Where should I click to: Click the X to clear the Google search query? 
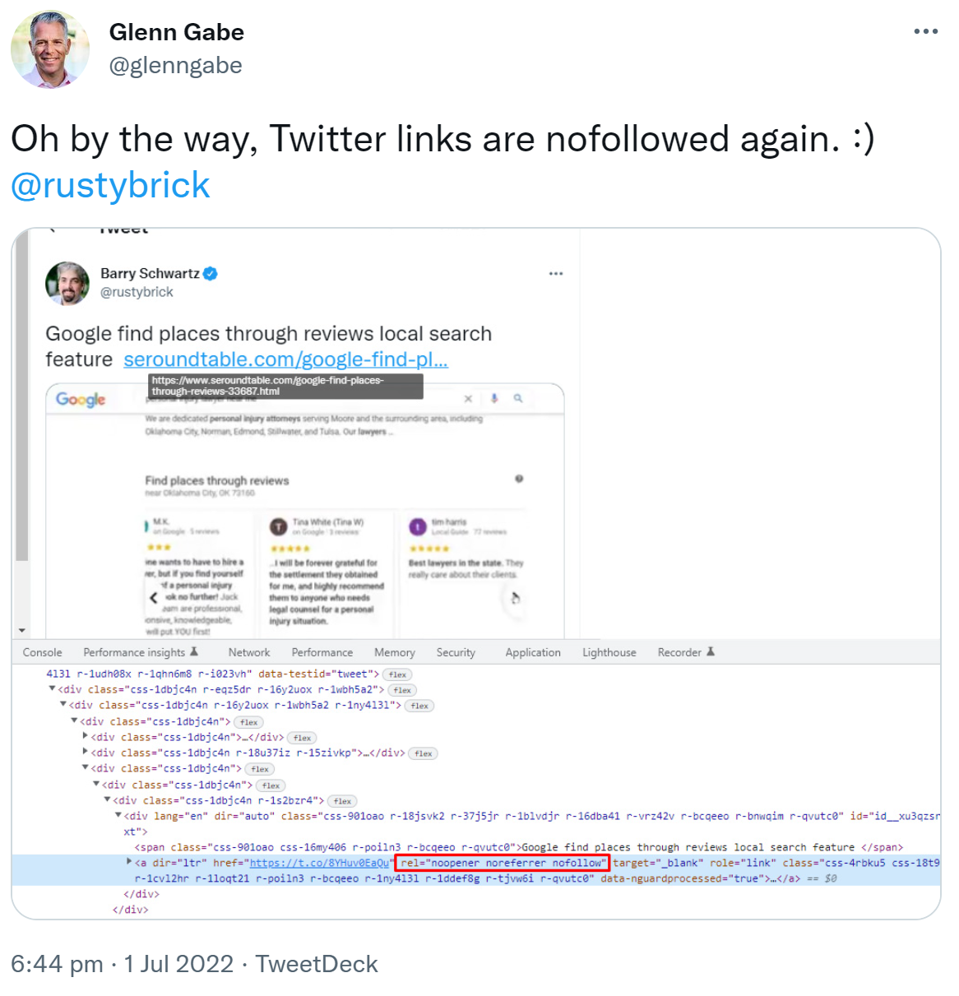click(x=468, y=397)
